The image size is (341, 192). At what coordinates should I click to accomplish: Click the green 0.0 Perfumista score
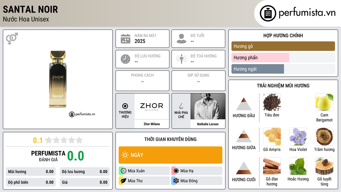76,156
